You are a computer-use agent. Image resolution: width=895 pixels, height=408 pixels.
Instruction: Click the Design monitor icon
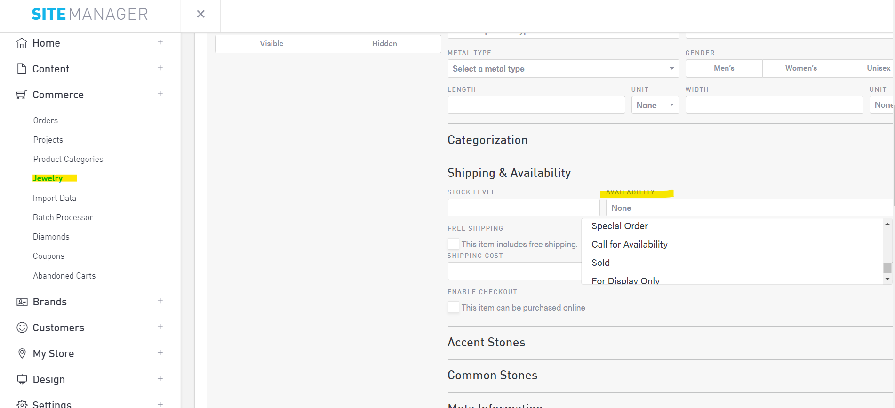click(22, 379)
